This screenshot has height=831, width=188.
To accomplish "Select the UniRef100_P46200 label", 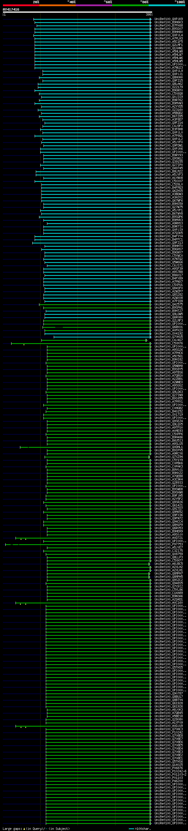I will pos(169,781).
